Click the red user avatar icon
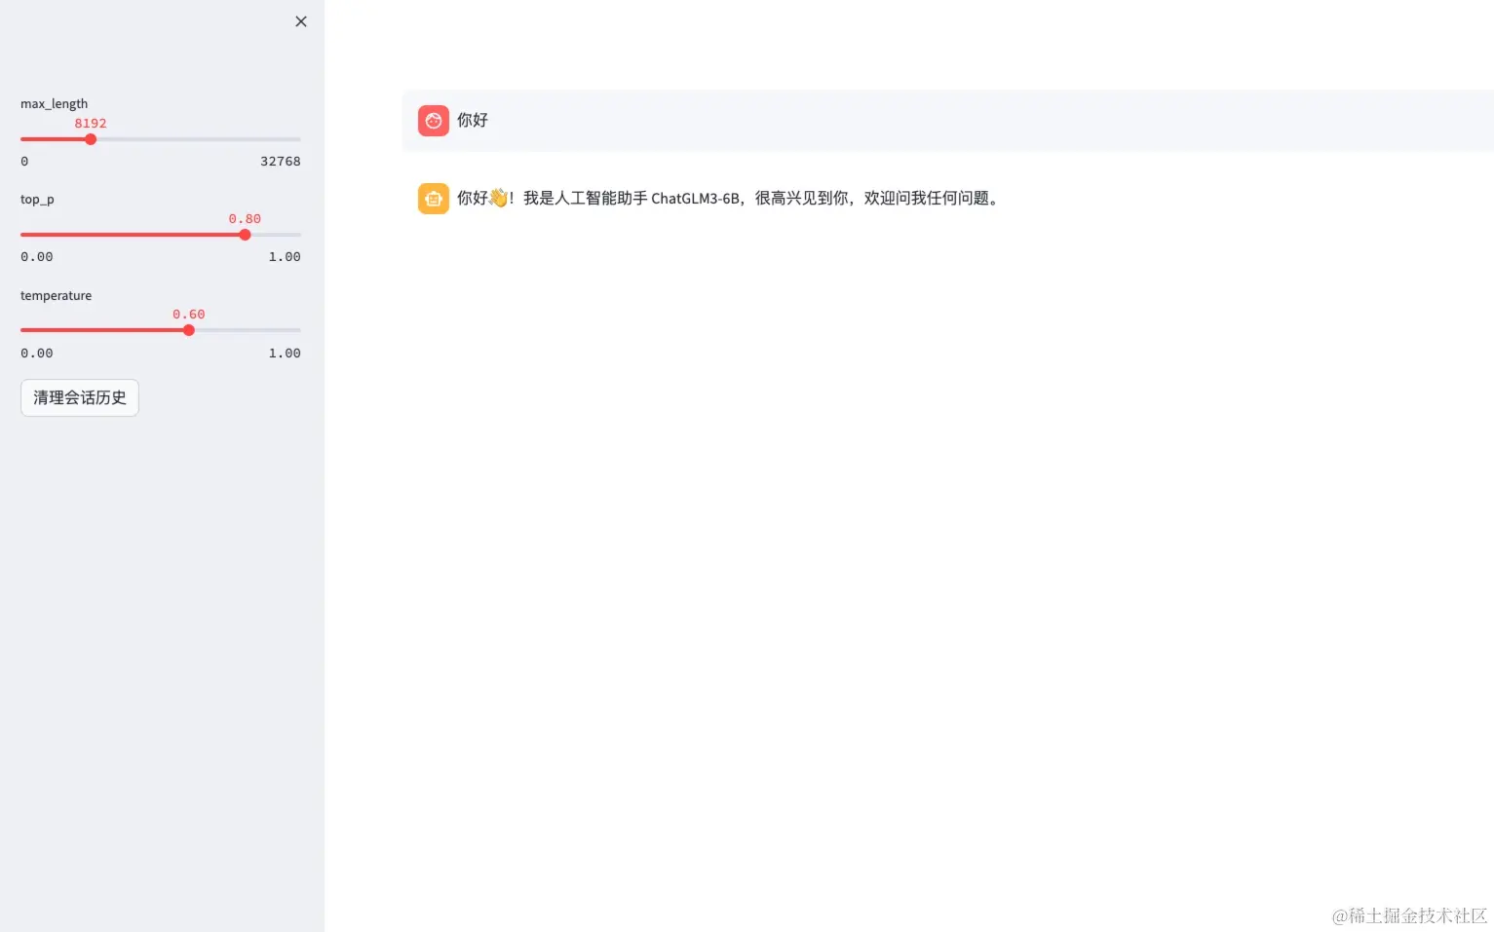This screenshot has width=1494, height=932. [434, 121]
